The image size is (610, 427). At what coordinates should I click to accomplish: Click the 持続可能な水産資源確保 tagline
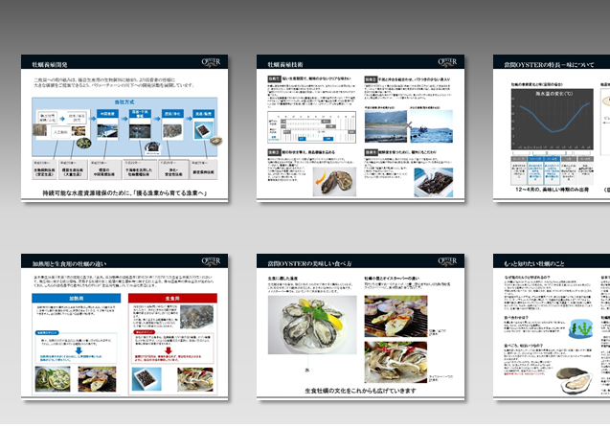(x=124, y=192)
